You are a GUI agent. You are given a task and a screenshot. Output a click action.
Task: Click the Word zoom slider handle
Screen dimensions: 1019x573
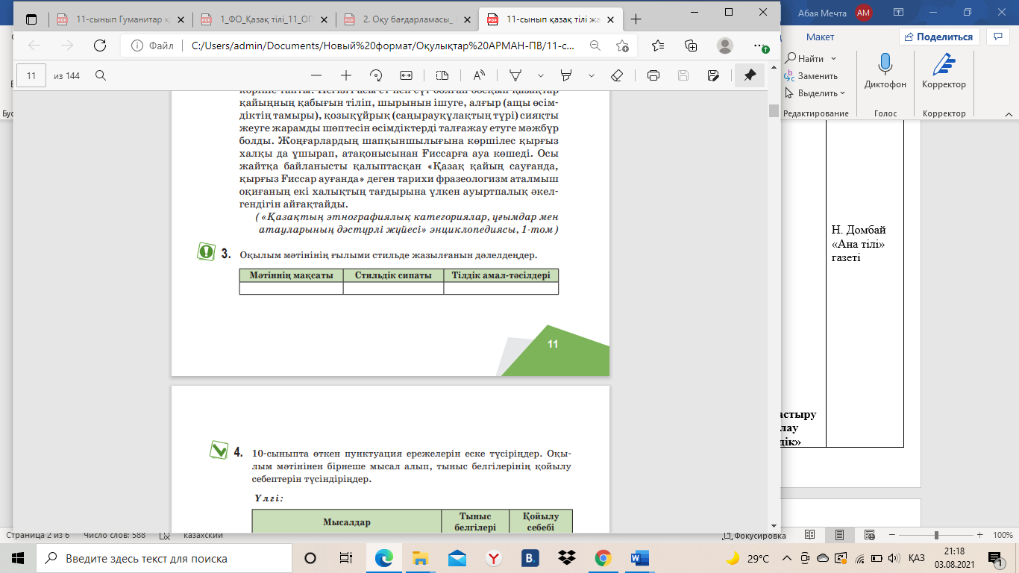tap(936, 535)
